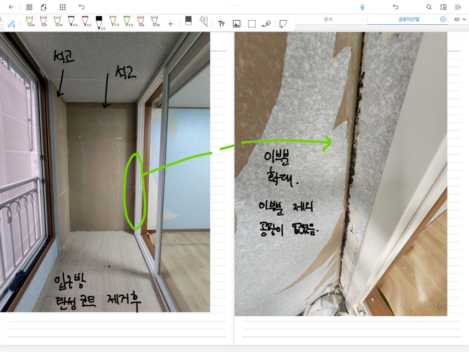Open the ruler and shape tool
Screen dimensions: 469x352
point(204,21)
